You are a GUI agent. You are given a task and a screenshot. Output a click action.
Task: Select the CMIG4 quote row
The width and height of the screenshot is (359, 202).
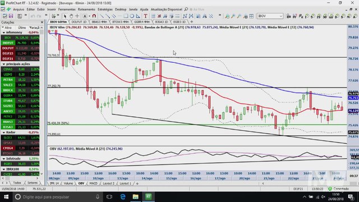click(20, 148)
